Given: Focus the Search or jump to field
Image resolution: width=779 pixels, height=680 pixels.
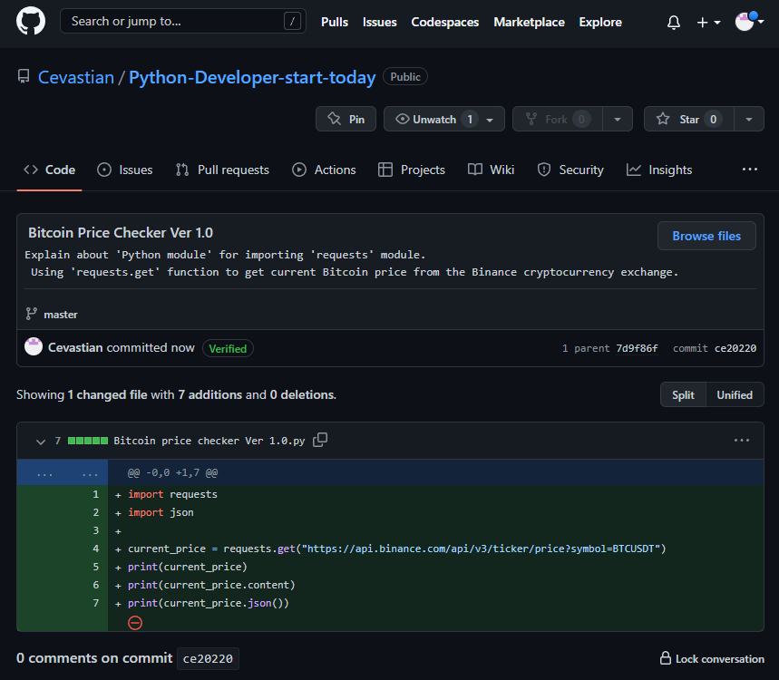Looking at the screenshot, I should point(183,22).
